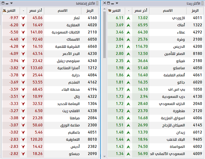Click the green up arrow in الدريس row
Screen dimensions: 205x159
pyautogui.click(x=128, y=47)
